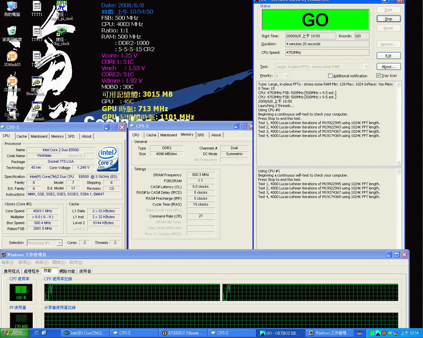Screen dimensions: 423x338
Task: Click the Reset button in ORTHOS
Action: (389, 28)
